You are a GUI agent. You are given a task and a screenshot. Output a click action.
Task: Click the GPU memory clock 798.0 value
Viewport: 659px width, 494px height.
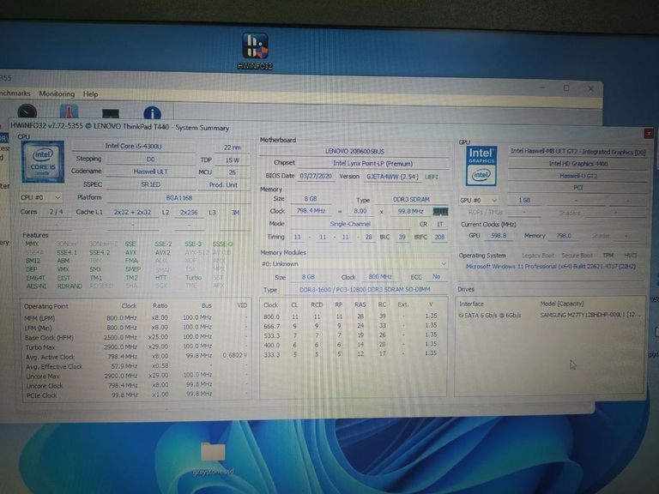tap(564, 236)
